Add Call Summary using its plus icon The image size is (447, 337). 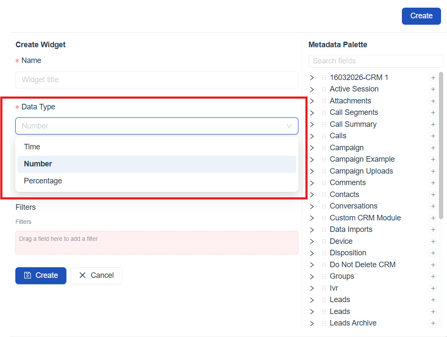tap(433, 125)
